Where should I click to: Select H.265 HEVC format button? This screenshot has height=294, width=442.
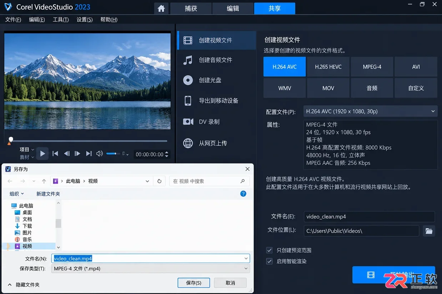[328, 67]
